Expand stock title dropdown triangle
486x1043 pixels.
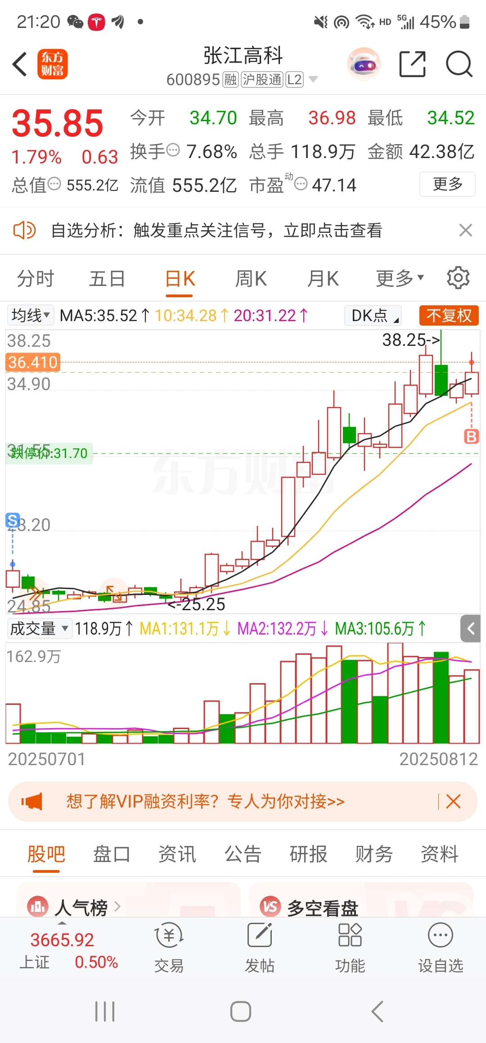tap(313, 79)
